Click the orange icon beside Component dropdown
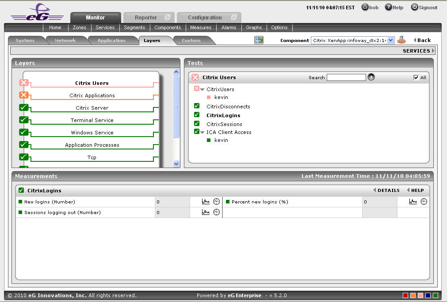 [x=401, y=40]
